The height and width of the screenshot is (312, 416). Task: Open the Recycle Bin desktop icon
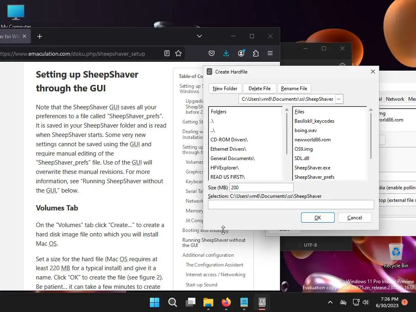pyautogui.click(x=396, y=255)
